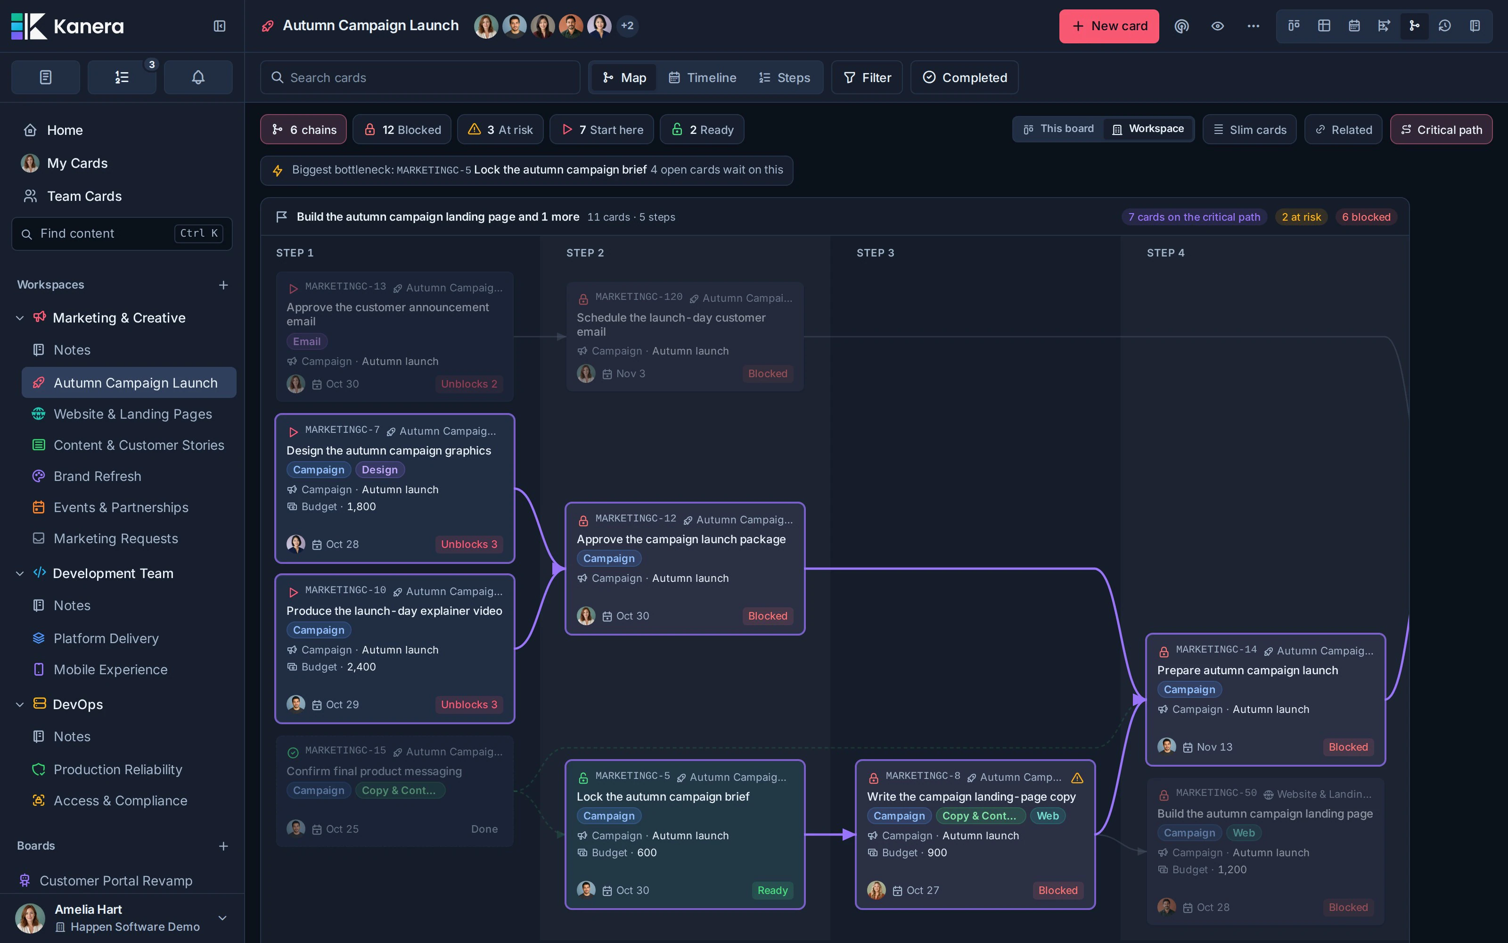Switch to the Gantt chart view icon
Screen dimensions: 1508x943
(1384, 25)
